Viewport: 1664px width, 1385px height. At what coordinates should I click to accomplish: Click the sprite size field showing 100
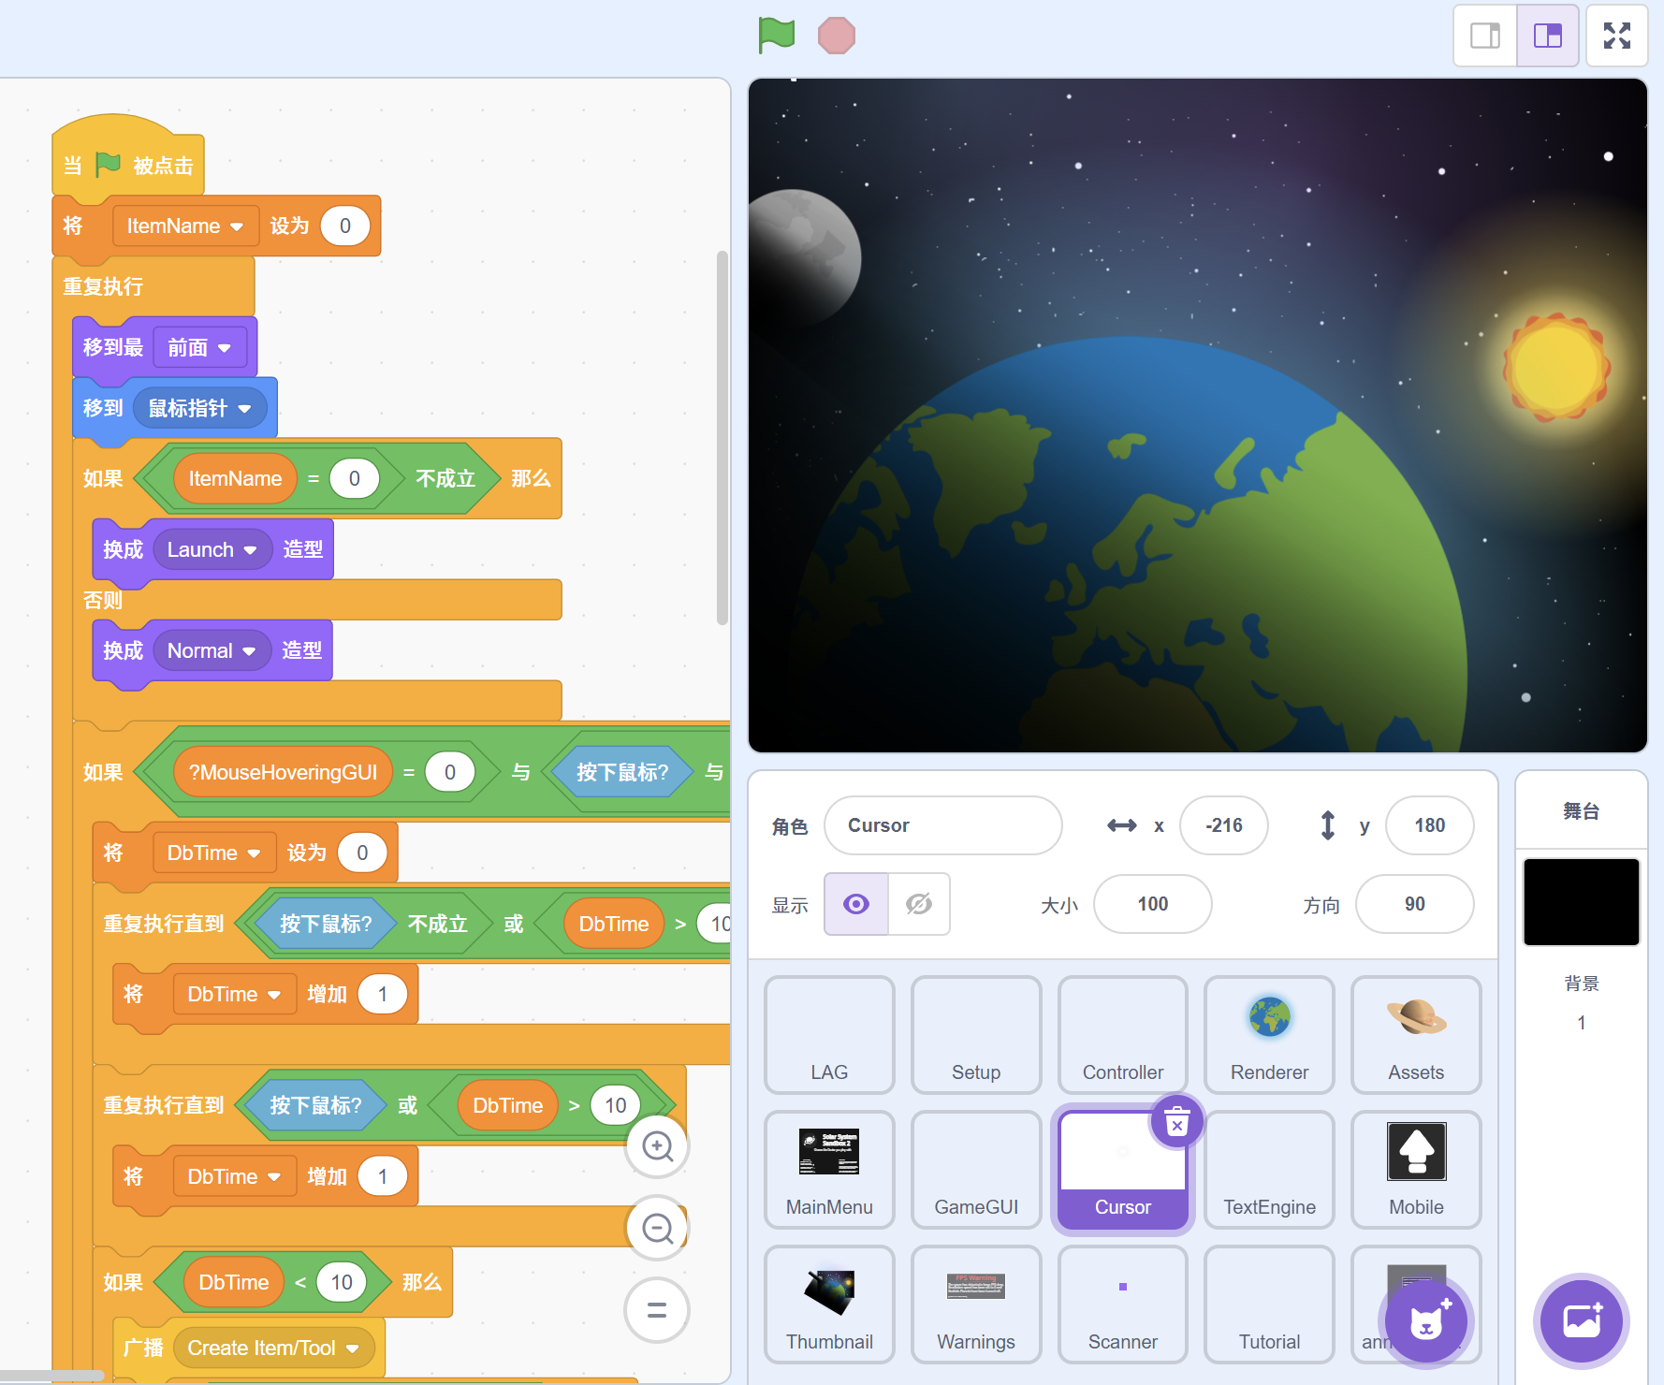[1152, 904]
